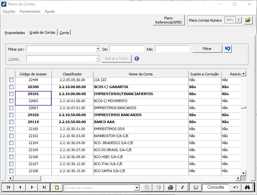Viewport: 257px width, 195px height.
Task: Open the chart of accounts folder icon
Action: coord(248,20)
